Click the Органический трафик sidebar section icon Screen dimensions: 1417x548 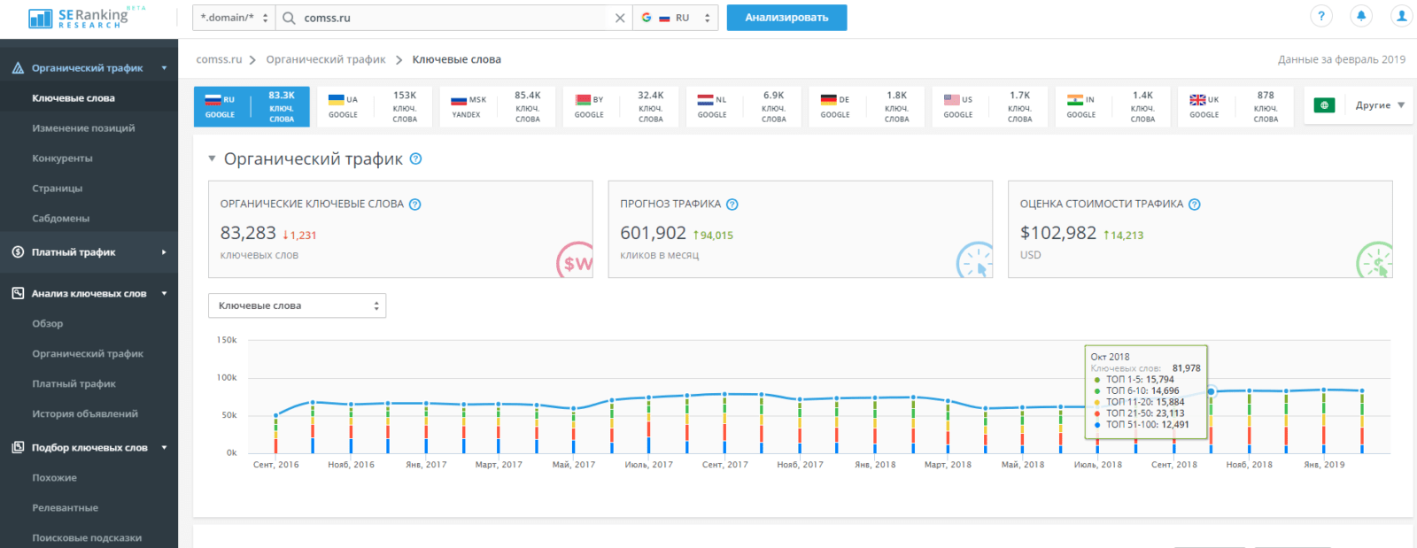tap(18, 68)
